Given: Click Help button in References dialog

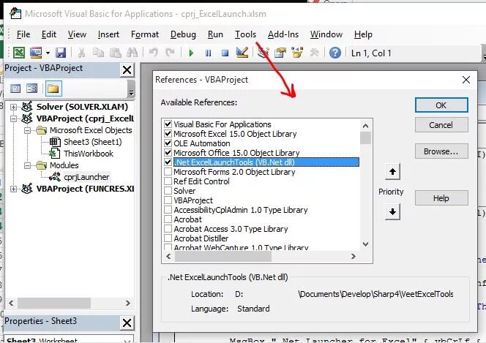Looking at the screenshot, I should point(441,198).
